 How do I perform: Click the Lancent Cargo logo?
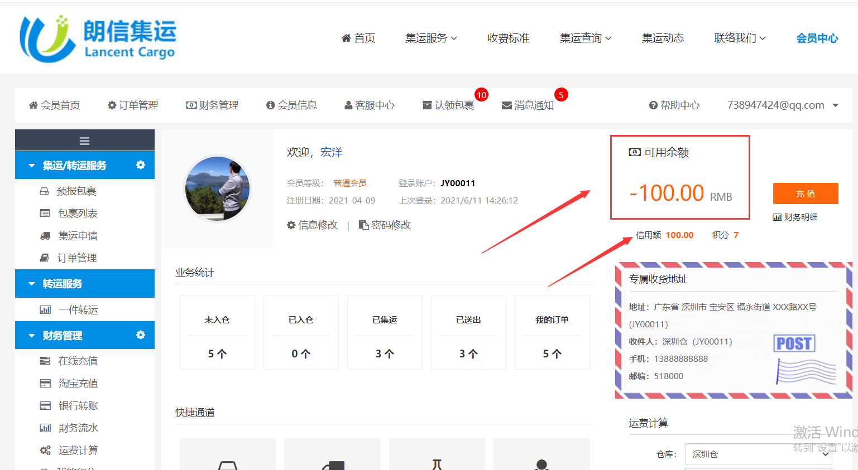pos(98,38)
